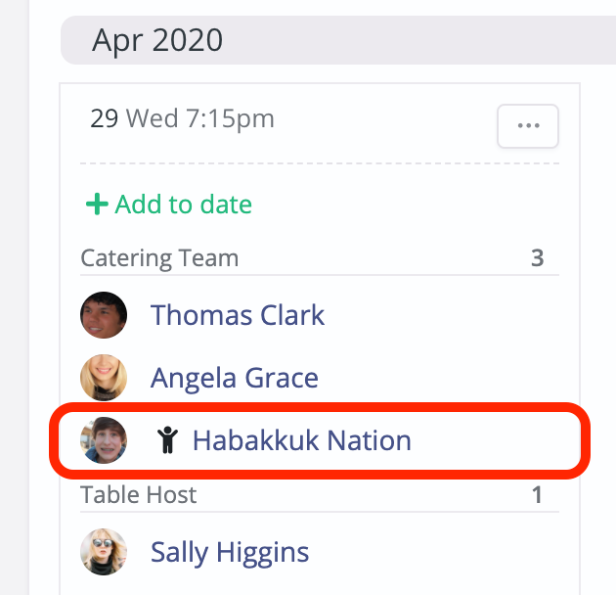This screenshot has width=616, height=595.
Task: Click the Table Host count of 1
Action: click(537, 495)
